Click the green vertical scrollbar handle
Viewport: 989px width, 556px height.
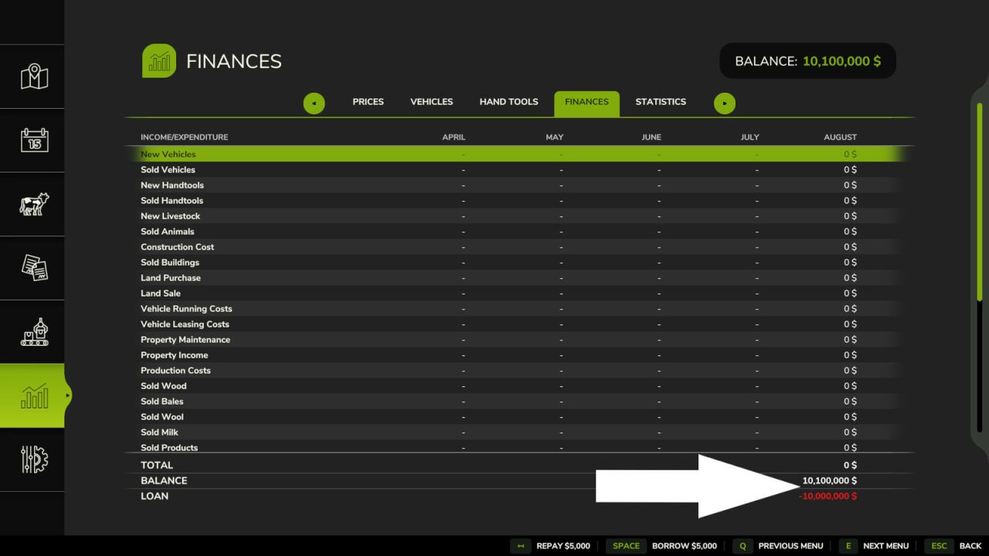980,201
